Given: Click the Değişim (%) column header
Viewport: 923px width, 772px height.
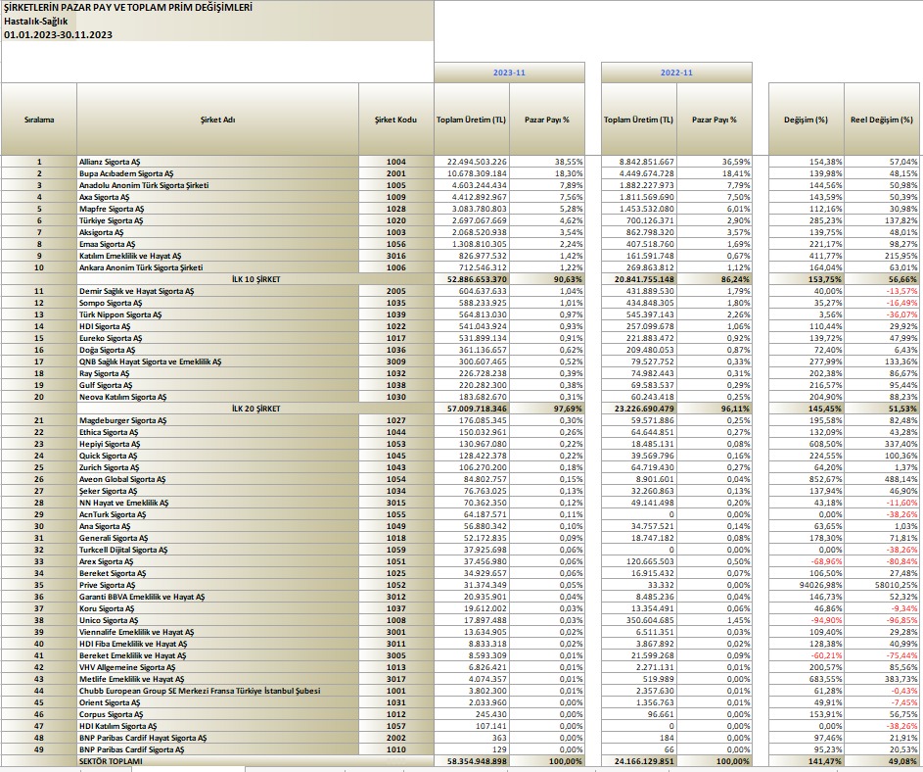Looking at the screenshot, I should [x=806, y=120].
